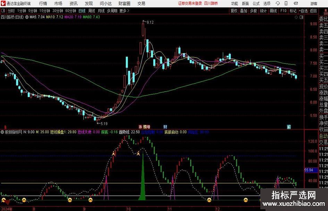328x211 pixels.
Task: Open the 功能 menu
Action: pos(235,3)
